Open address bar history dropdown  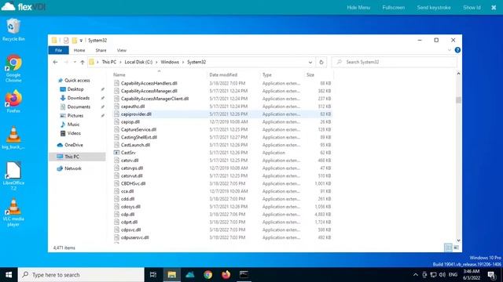click(310, 62)
